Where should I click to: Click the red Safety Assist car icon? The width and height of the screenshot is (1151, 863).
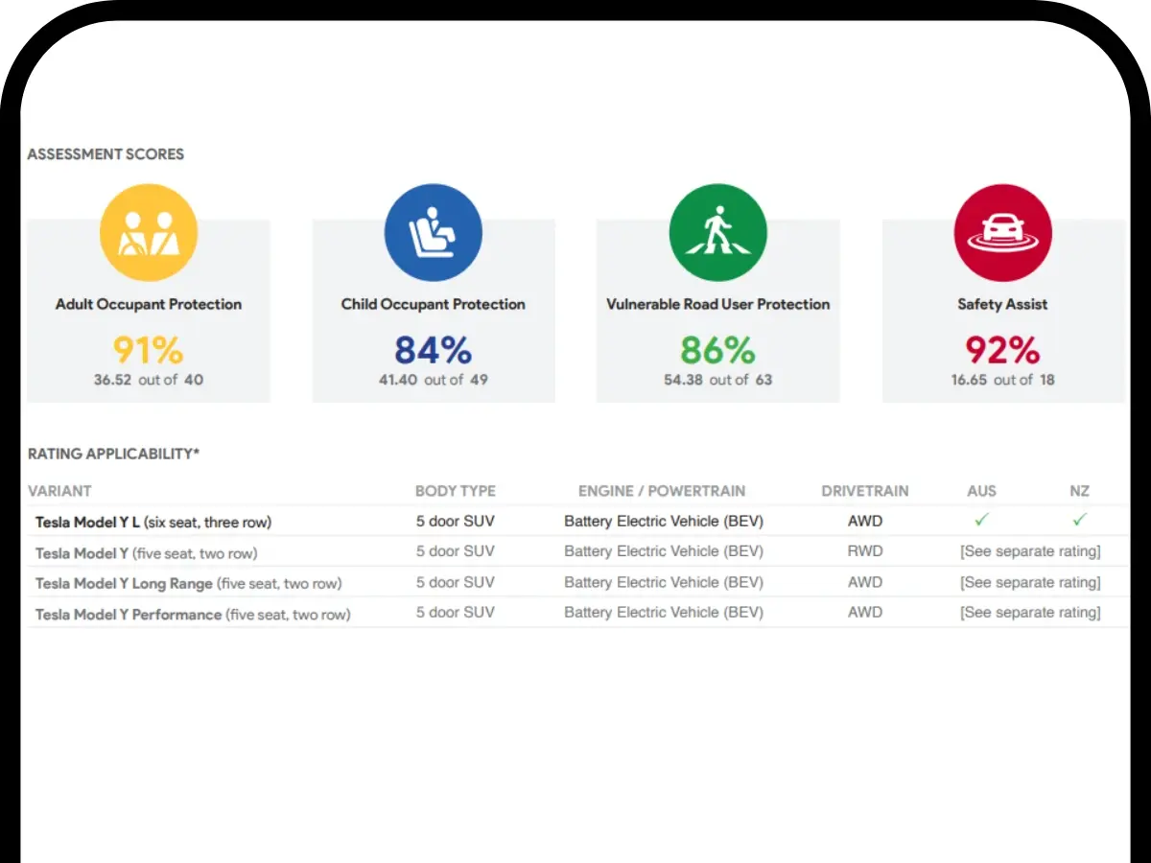point(1003,233)
